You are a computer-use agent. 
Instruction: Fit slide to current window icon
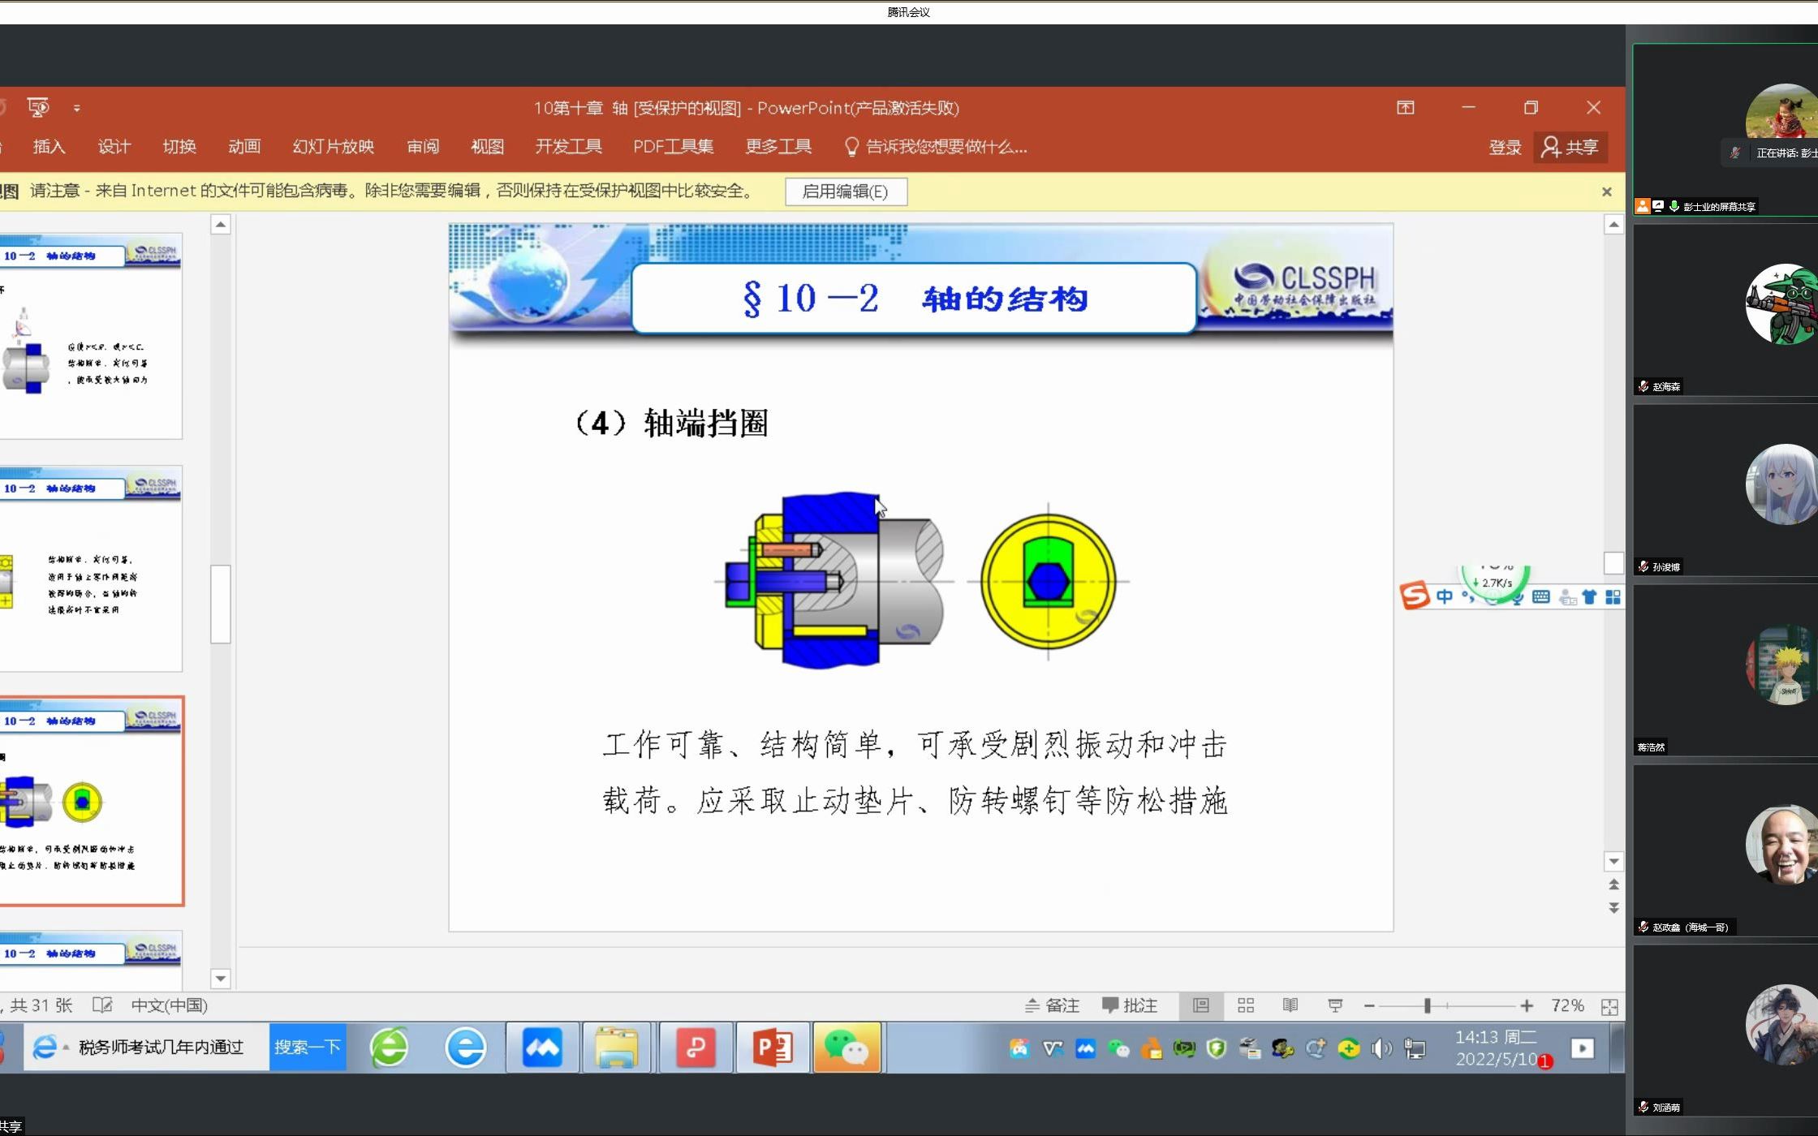point(1609,1006)
